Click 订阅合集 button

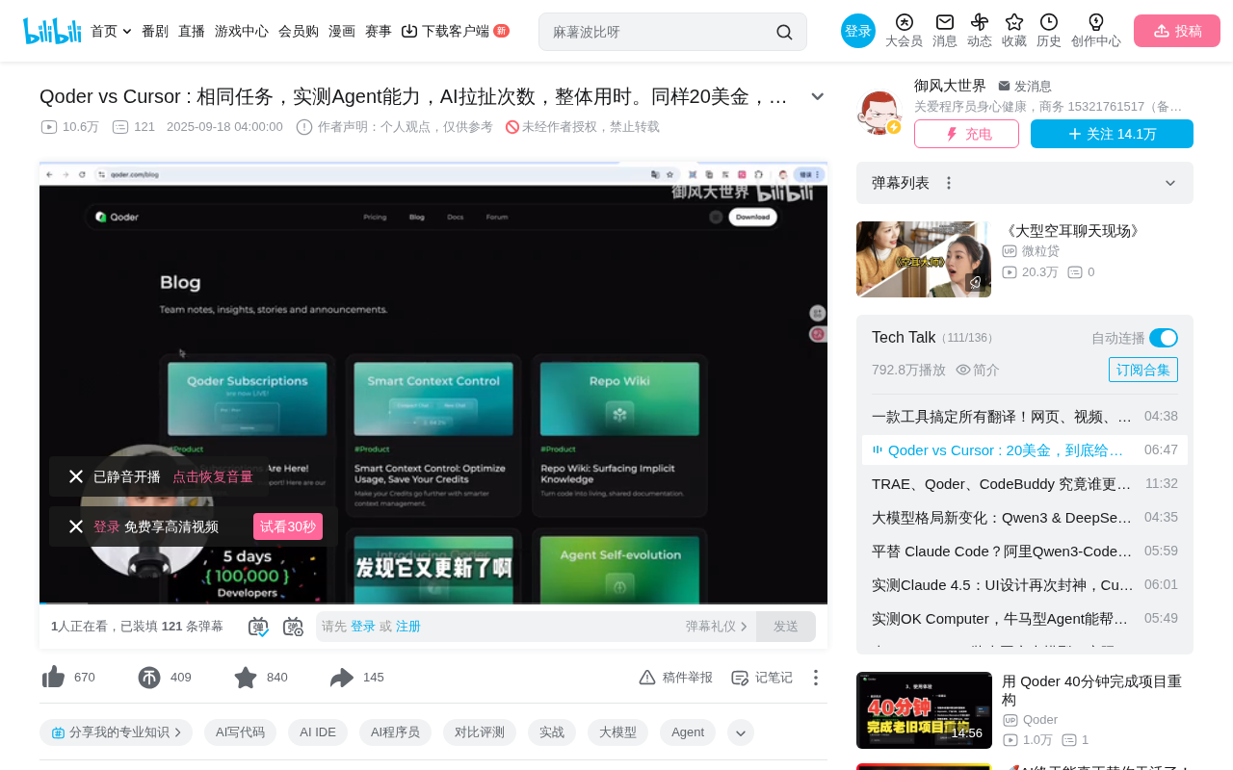coord(1143,370)
